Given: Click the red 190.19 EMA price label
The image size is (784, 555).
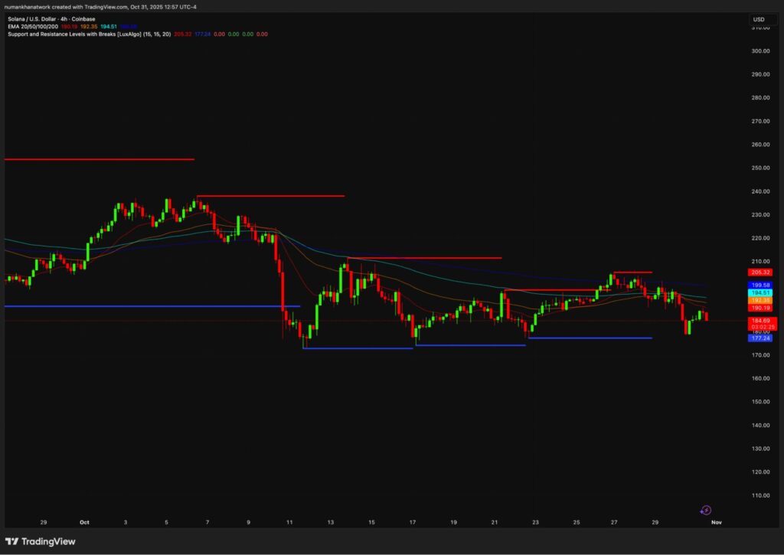Looking at the screenshot, I should click(x=761, y=308).
